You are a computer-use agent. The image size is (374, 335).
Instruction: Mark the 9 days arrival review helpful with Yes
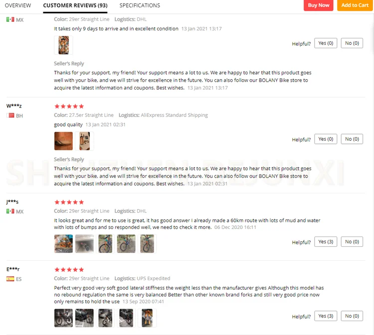(x=326, y=43)
